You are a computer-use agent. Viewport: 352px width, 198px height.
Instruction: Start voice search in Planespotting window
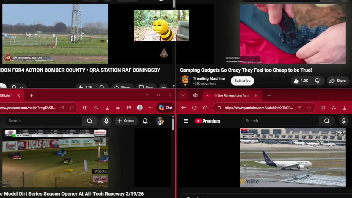[x=344, y=121]
